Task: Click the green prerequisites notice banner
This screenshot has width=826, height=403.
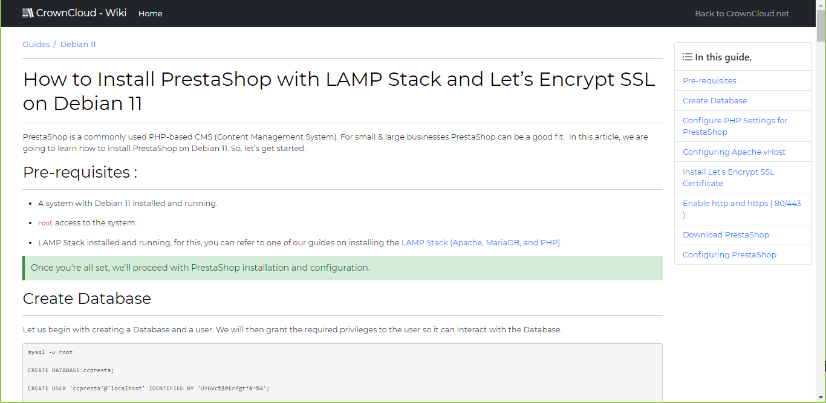Action: pyautogui.click(x=342, y=268)
